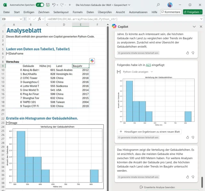Image resolution: width=205 pixels, height=191 pixels.
Task: Thumbs down the final summary message
Action: [193, 177]
